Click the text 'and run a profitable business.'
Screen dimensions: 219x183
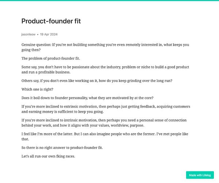click(x=46, y=72)
